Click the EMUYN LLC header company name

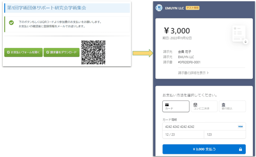174,8
